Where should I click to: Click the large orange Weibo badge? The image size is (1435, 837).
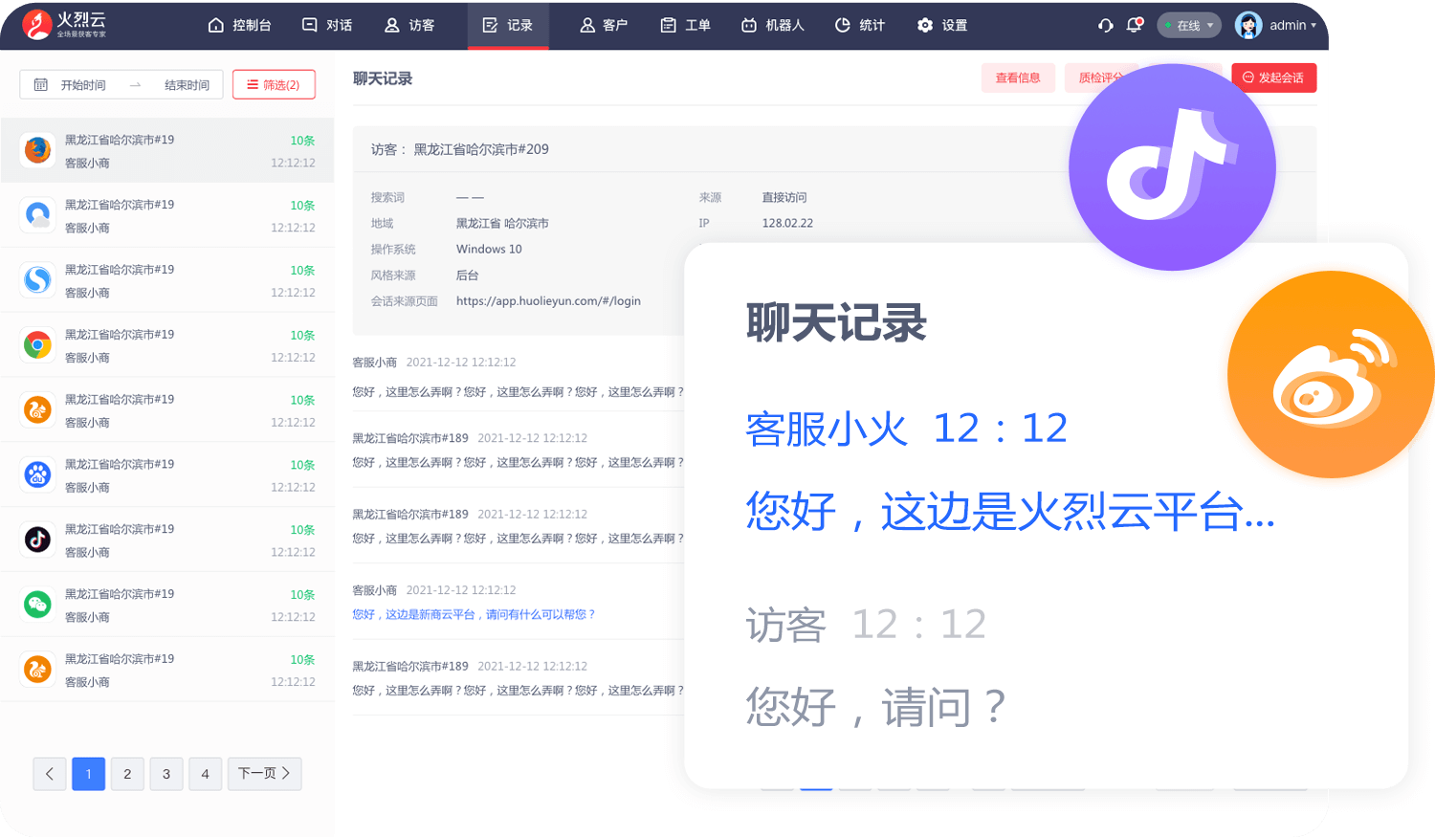coord(1331,375)
